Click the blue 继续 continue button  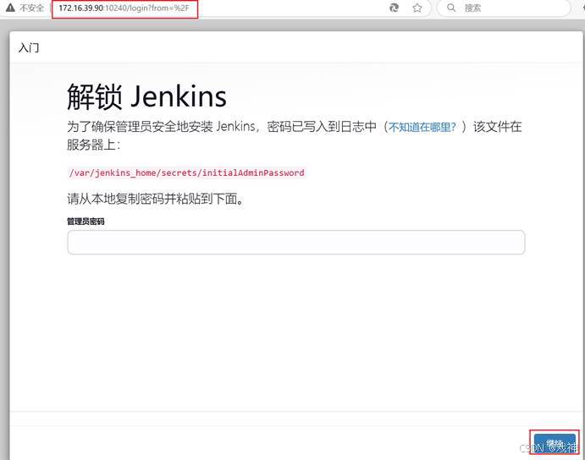click(555, 444)
